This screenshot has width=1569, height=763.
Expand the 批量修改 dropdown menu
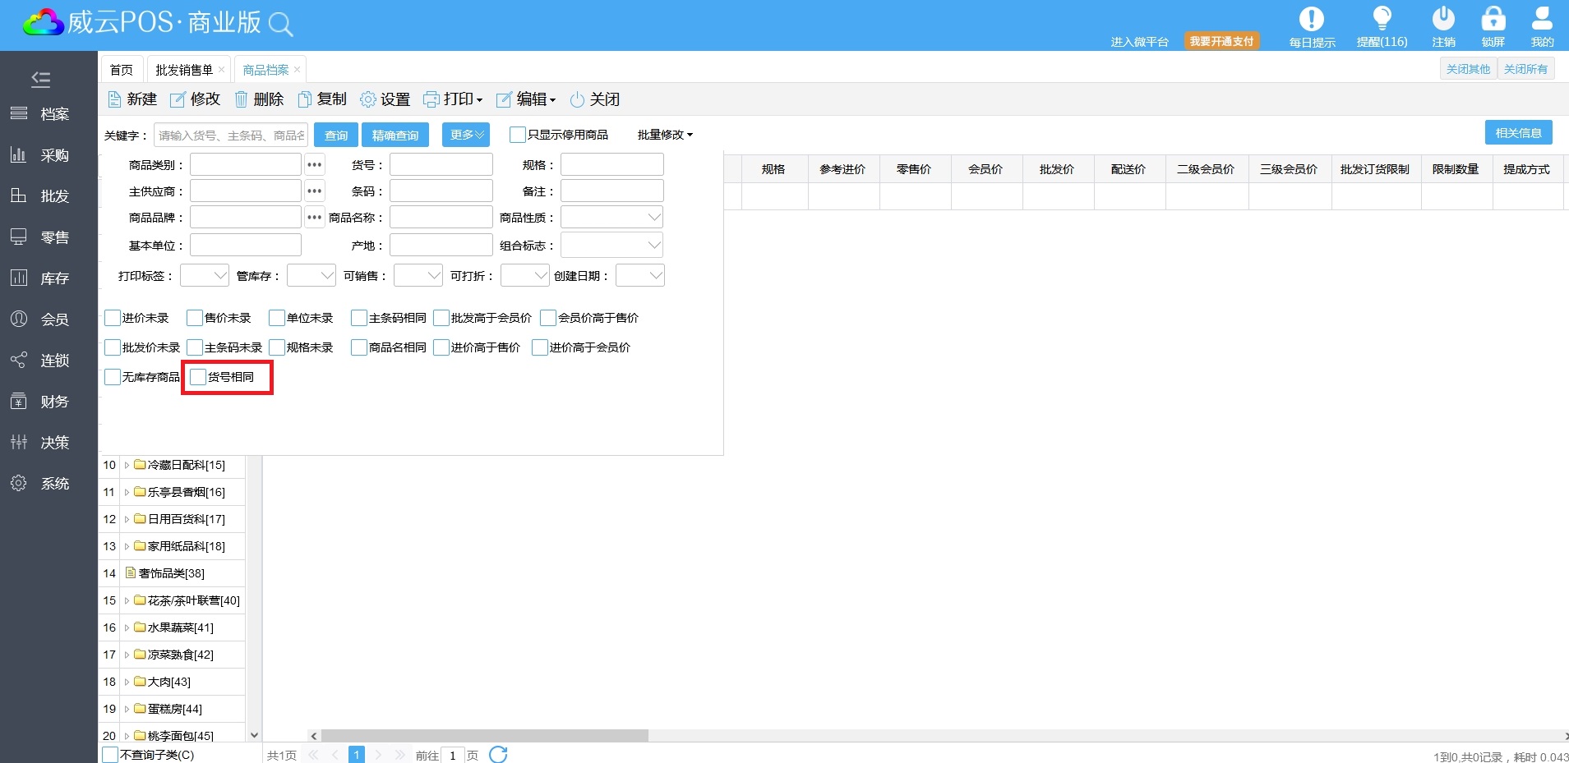[665, 135]
